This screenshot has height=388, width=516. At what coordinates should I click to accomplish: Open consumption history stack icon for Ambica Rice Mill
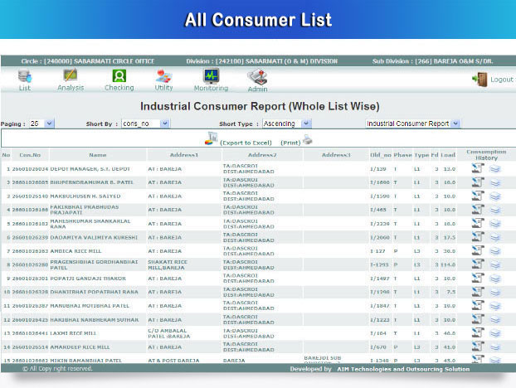[x=495, y=251]
